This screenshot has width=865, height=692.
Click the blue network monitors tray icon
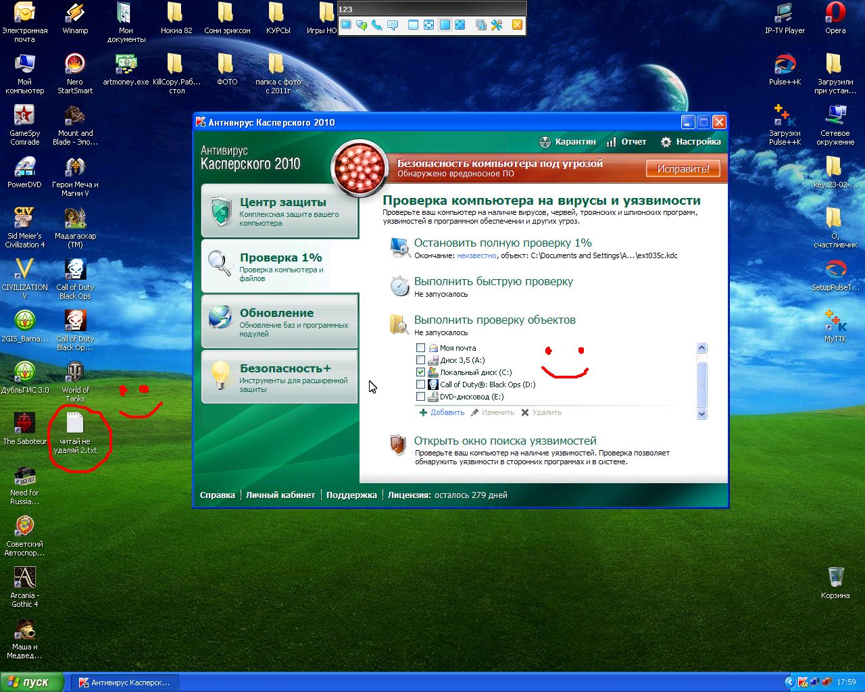tap(814, 683)
